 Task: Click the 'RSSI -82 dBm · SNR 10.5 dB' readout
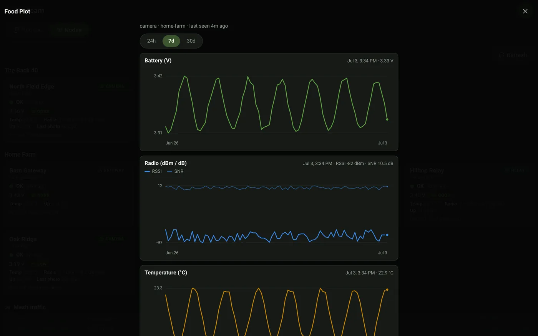click(x=364, y=163)
